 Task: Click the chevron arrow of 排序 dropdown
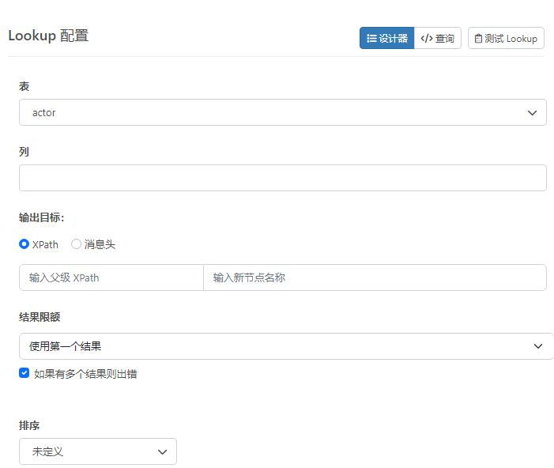(162, 451)
